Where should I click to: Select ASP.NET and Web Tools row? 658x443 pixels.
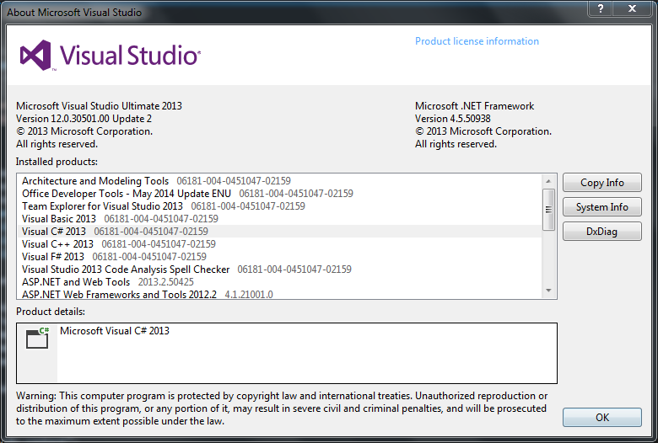click(x=279, y=281)
